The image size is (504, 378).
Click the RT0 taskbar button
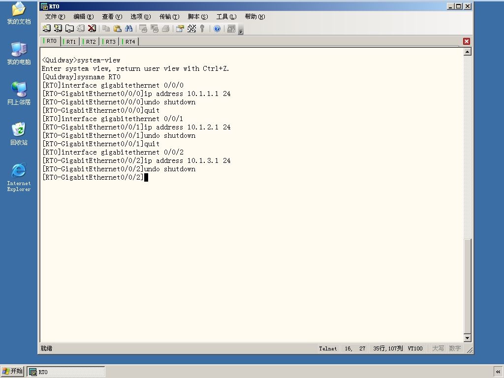coord(66,372)
